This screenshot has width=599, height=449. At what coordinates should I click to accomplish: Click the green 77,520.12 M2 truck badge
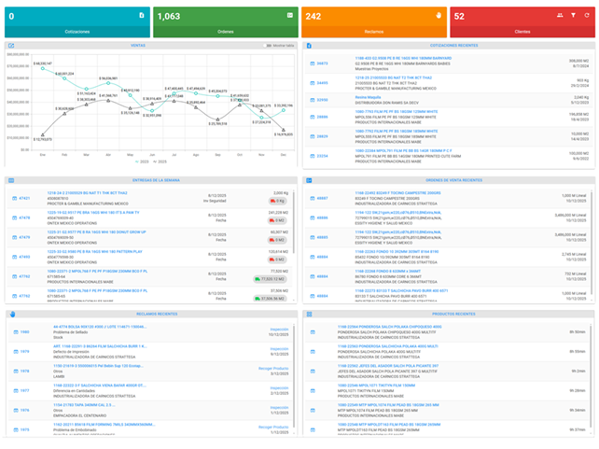[x=272, y=278]
